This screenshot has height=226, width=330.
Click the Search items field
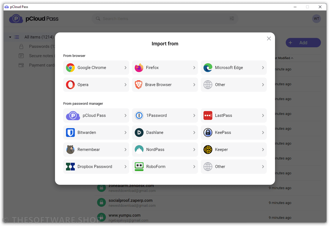(165, 19)
